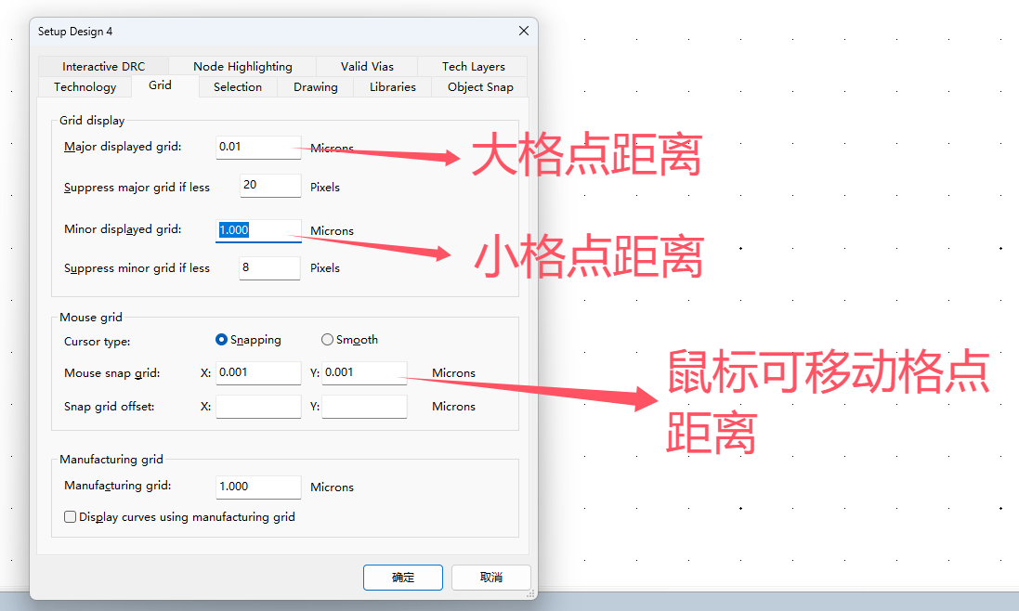Open the Libraries tab
This screenshot has width=1019, height=611.
(x=393, y=87)
